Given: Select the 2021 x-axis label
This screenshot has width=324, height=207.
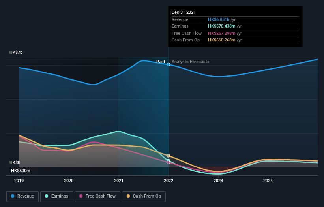Looking at the screenshot, I should [119, 181].
